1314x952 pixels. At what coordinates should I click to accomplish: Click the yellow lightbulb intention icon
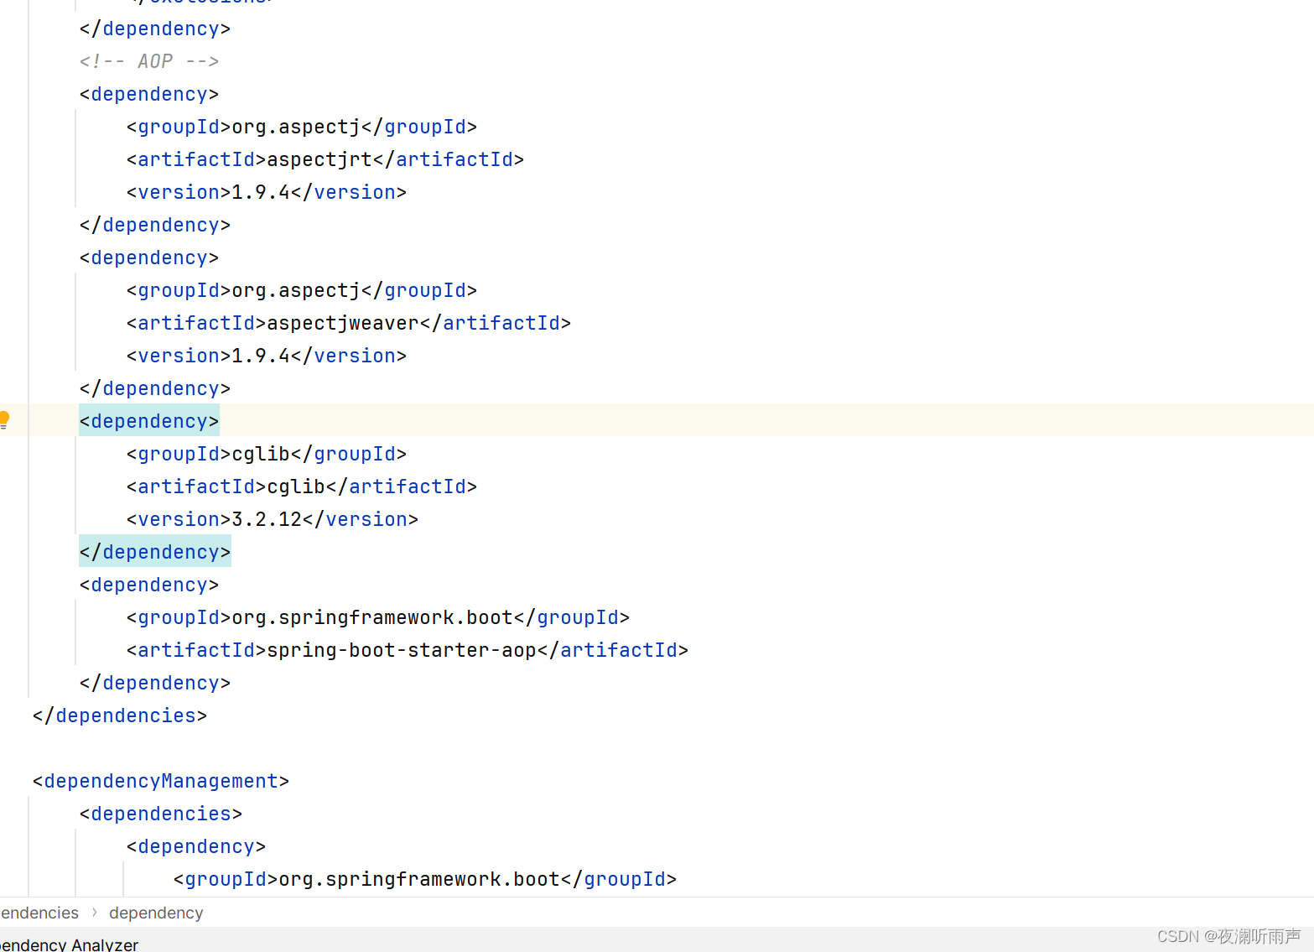coord(4,419)
